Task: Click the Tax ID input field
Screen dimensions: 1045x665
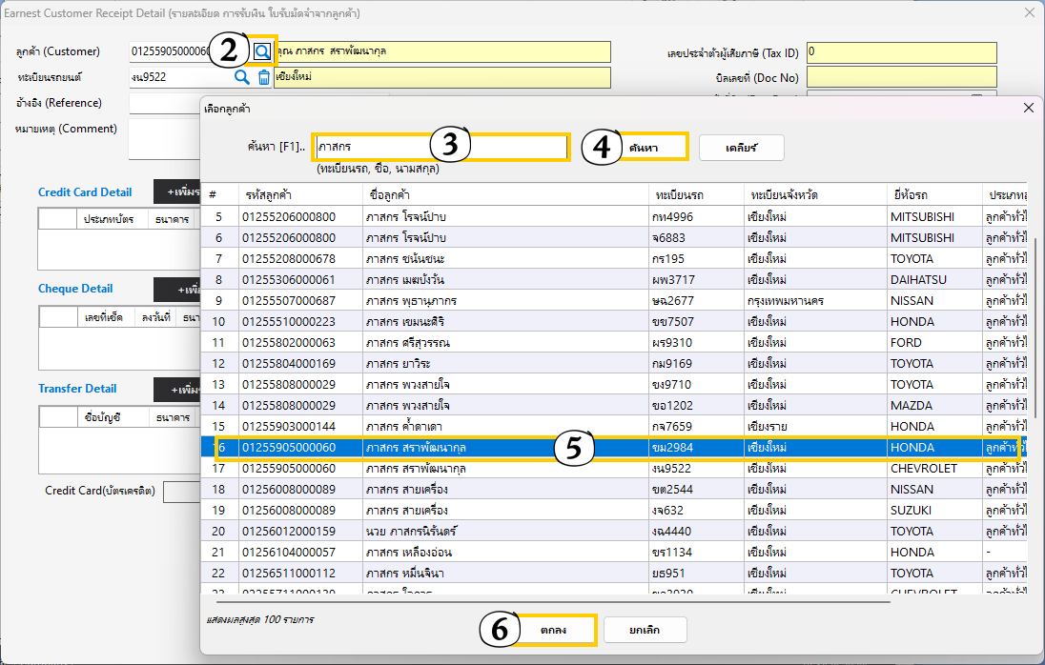Action: coord(901,52)
